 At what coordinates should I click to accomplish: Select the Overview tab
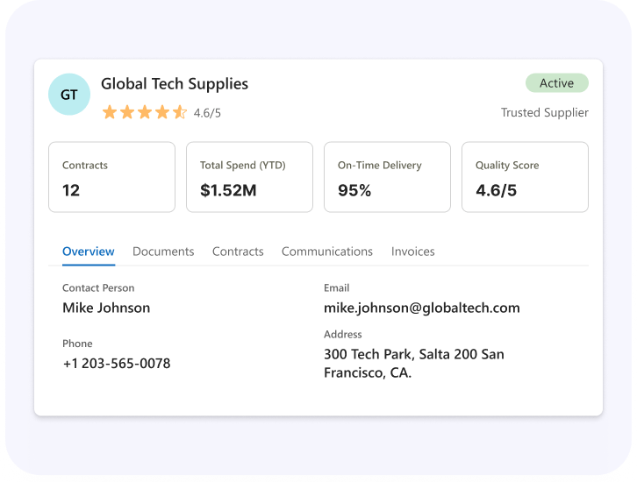pos(88,252)
